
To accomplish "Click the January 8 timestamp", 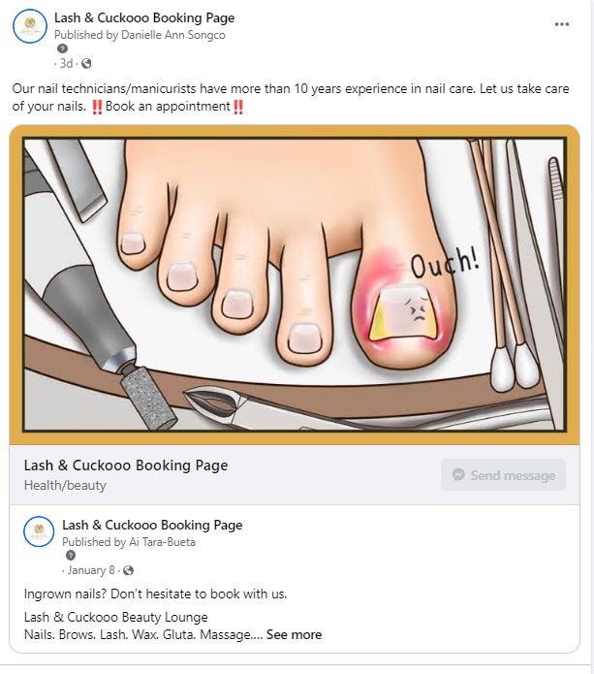I will click(91, 570).
